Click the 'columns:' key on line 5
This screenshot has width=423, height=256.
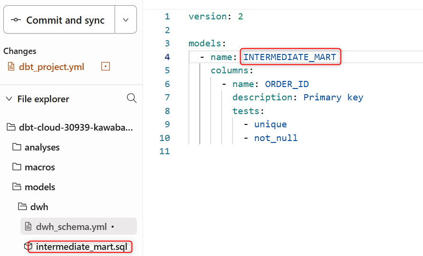tap(232, 71)
